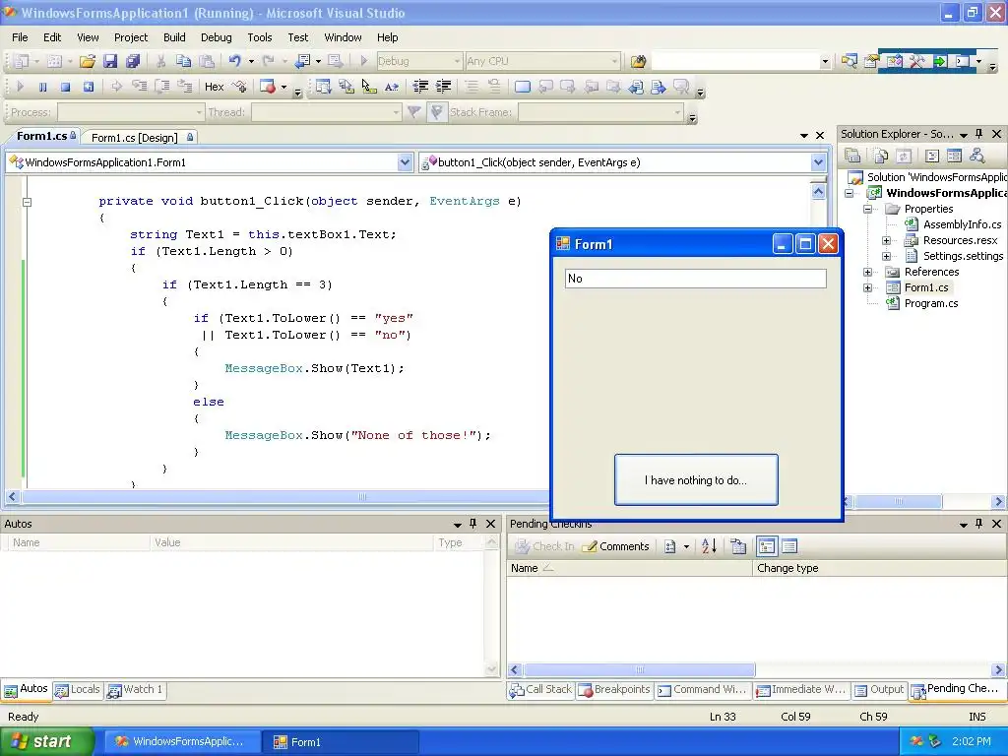
Task: Pause debugging with the Break All icon
Action: 42,87
